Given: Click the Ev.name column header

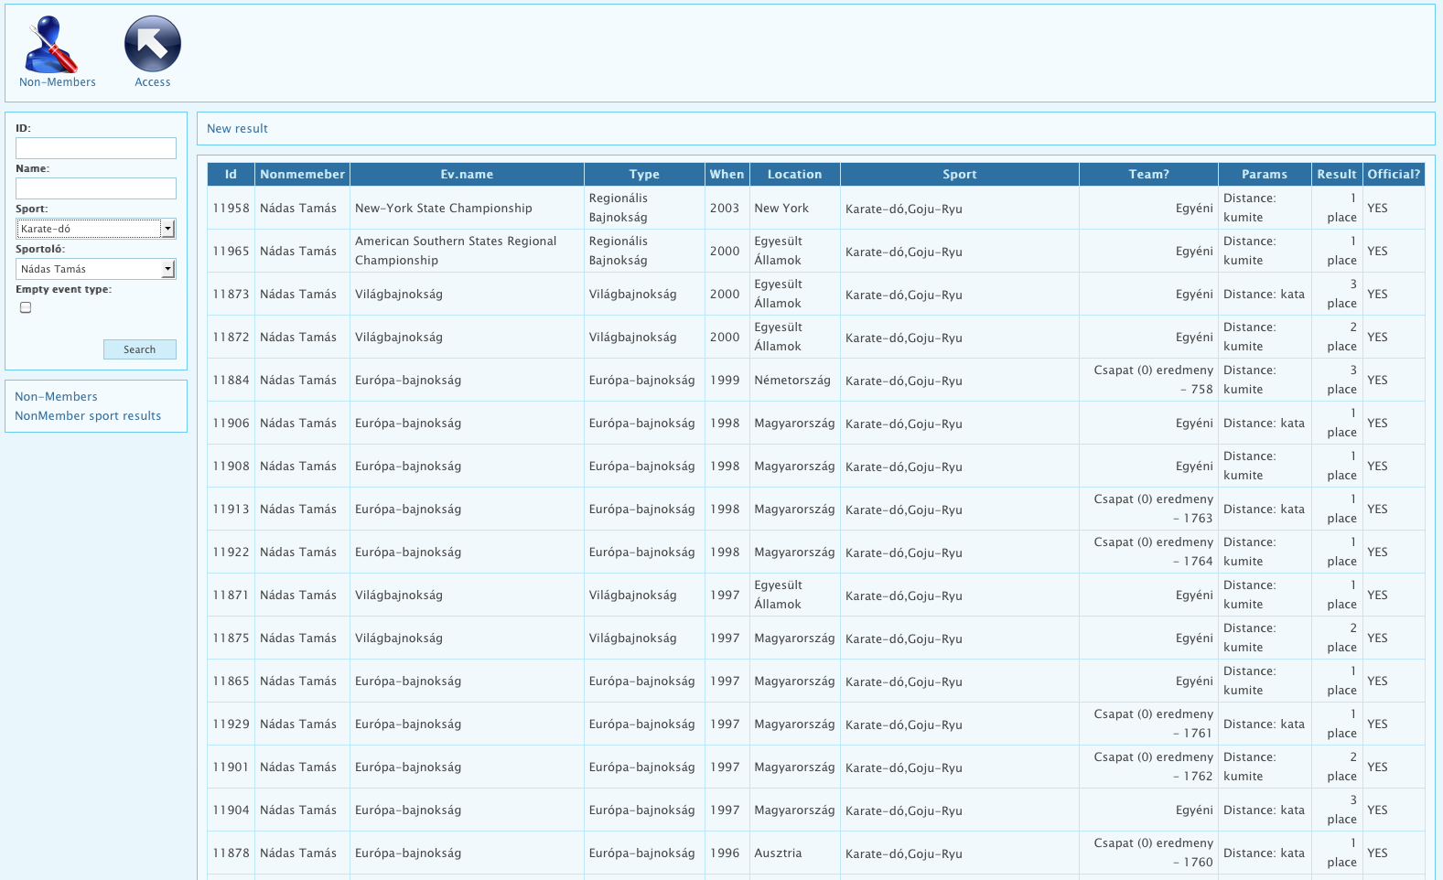Looking at the screenshot, I should (467, 175).
